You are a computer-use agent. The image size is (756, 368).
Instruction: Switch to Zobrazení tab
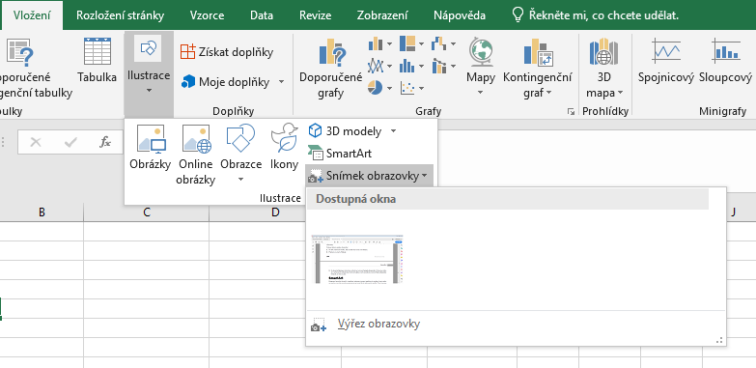point(382,15)
